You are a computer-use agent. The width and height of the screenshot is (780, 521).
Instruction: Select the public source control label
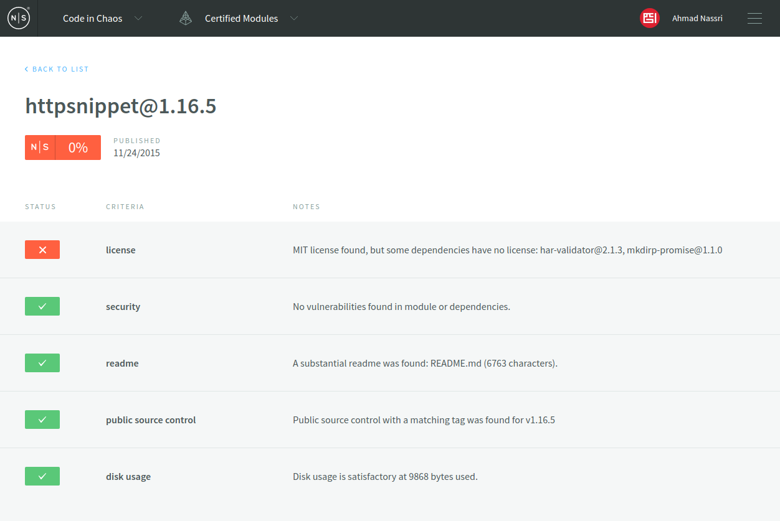click(151, 420)
